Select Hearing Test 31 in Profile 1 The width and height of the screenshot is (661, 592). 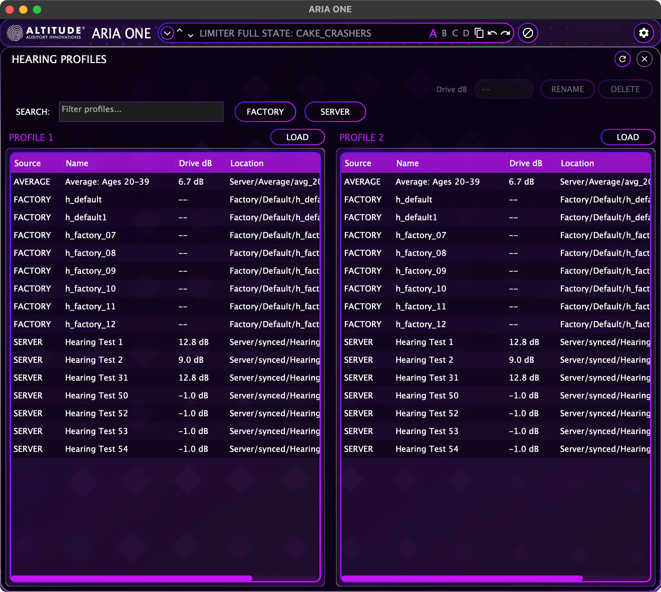click(x=165, y=378)
